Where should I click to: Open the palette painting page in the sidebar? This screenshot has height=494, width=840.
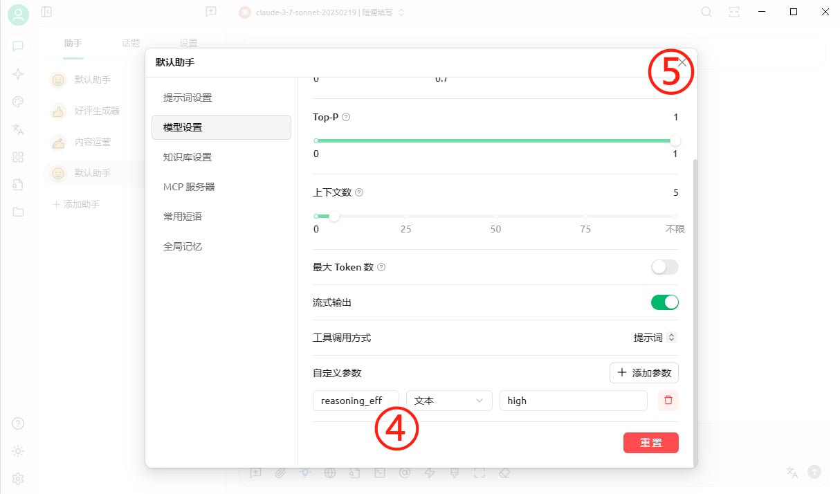pyautogui.click(x=18, y=102)
